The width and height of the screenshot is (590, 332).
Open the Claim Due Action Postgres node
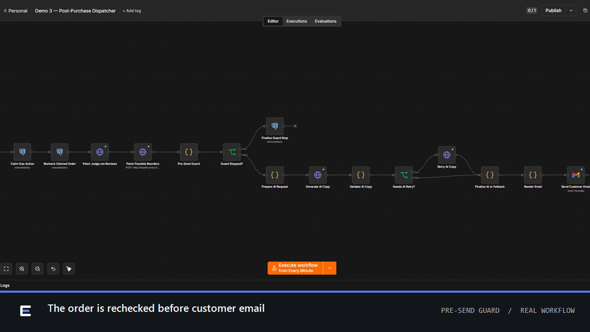point(22,152)
